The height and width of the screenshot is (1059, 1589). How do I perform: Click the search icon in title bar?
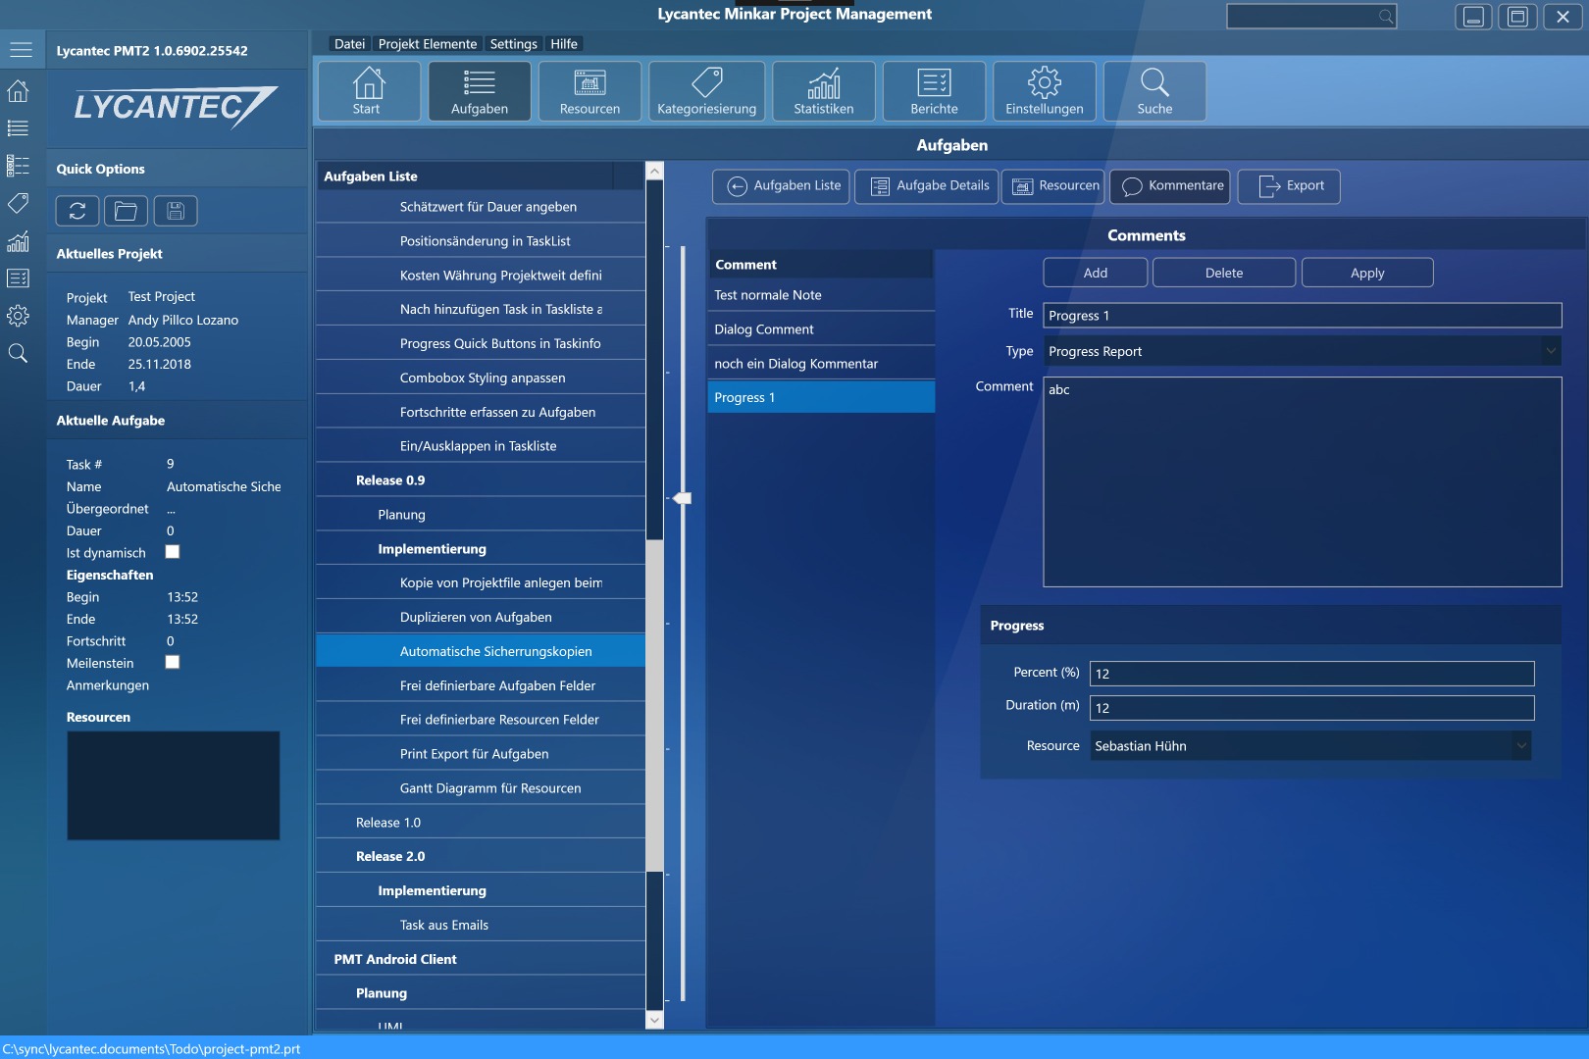1385,16
